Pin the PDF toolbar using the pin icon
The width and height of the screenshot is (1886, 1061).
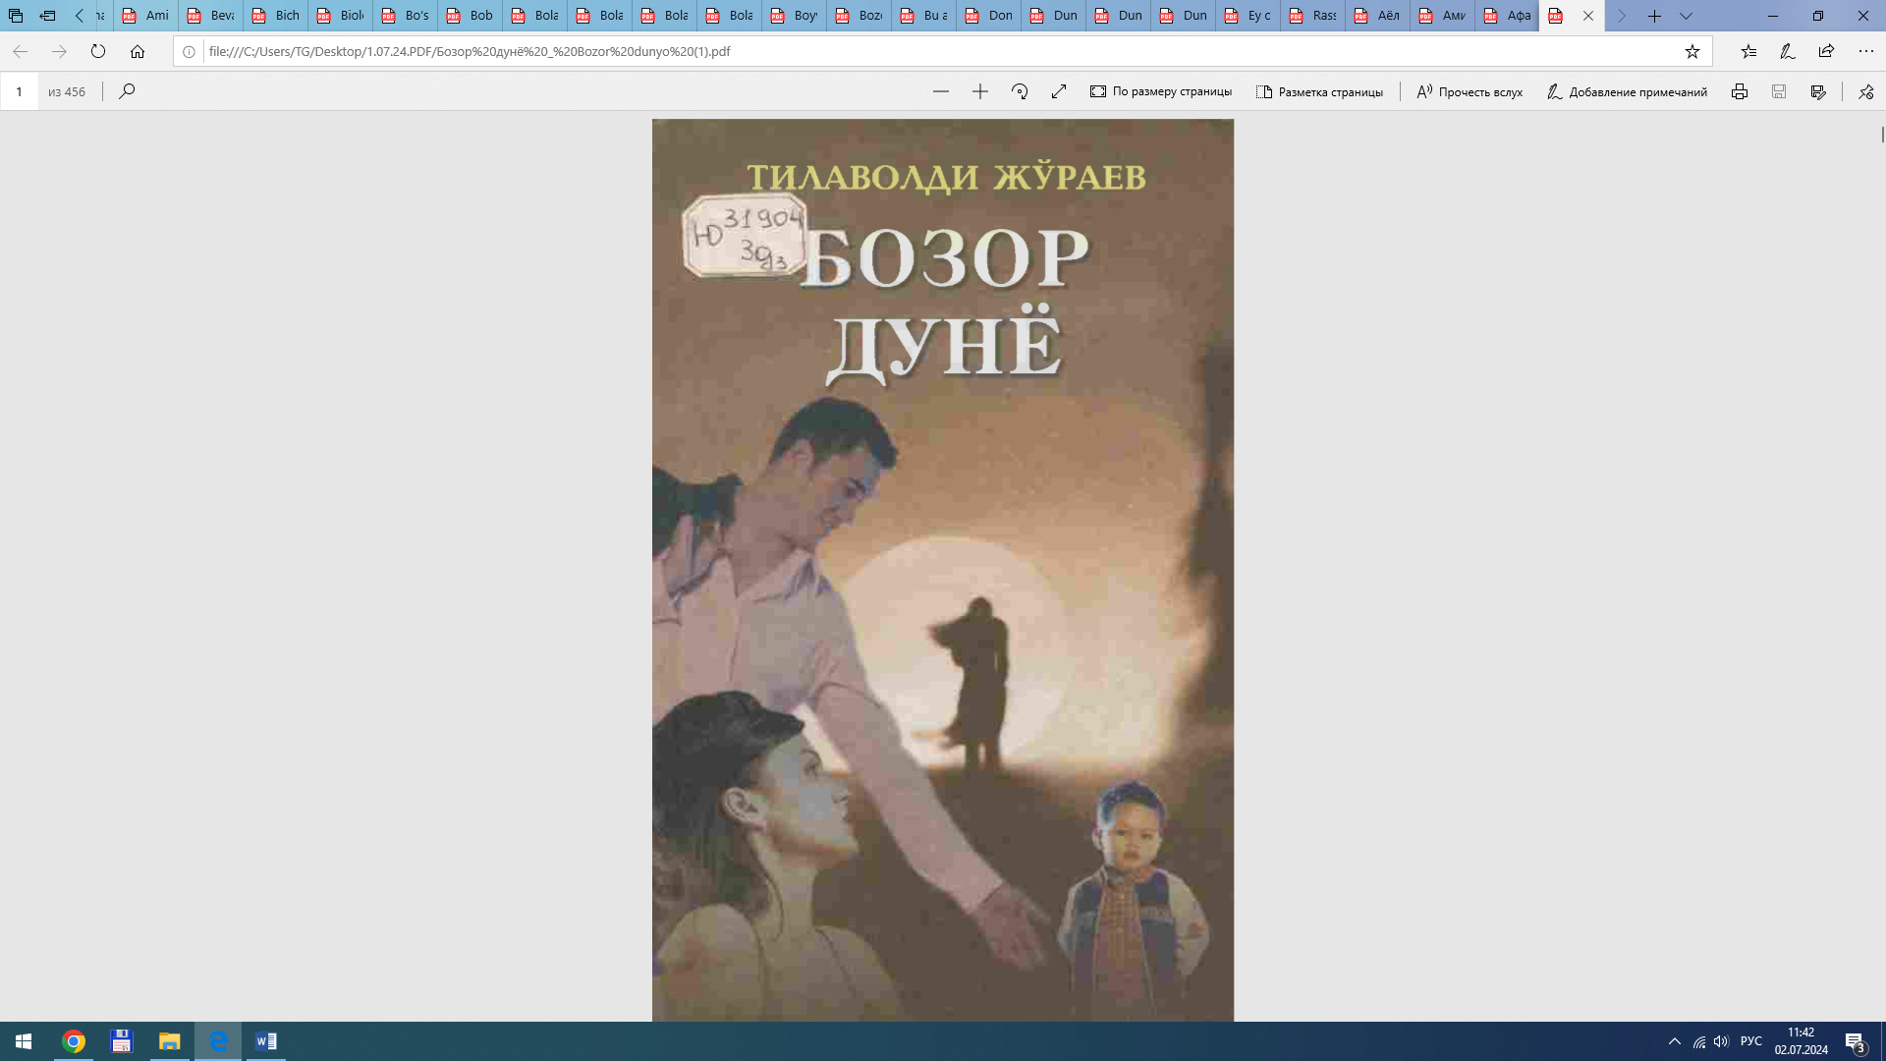pyautogui.click(x=1865, y=91)
